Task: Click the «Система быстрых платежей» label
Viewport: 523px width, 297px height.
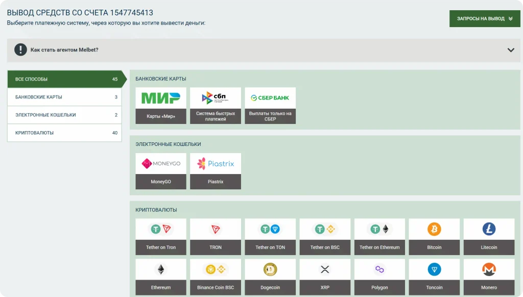Action: point(216,116)
